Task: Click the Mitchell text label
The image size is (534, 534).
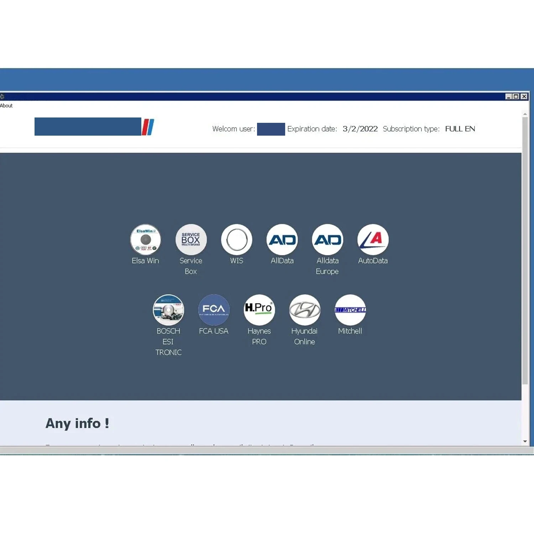Action: coord(350,331)
